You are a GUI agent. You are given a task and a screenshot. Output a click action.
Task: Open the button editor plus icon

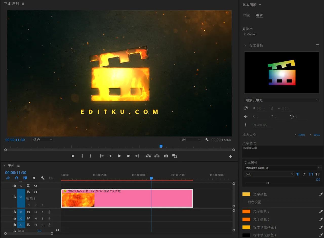tap(230, 156)
